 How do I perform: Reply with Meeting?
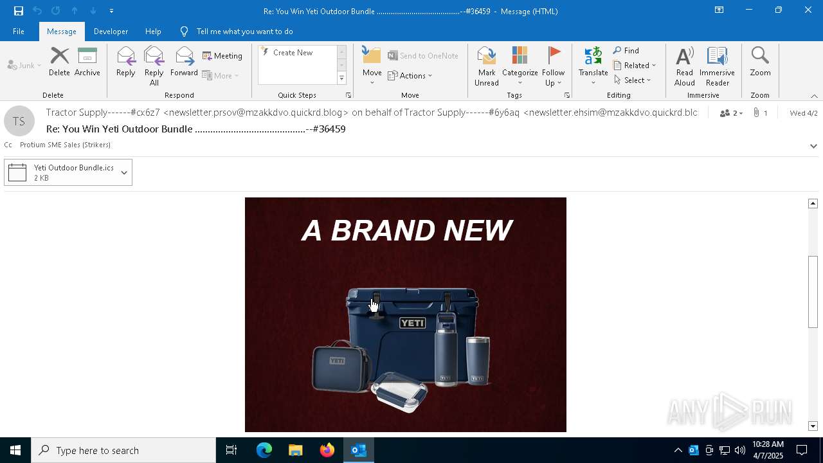coord(222,56)
